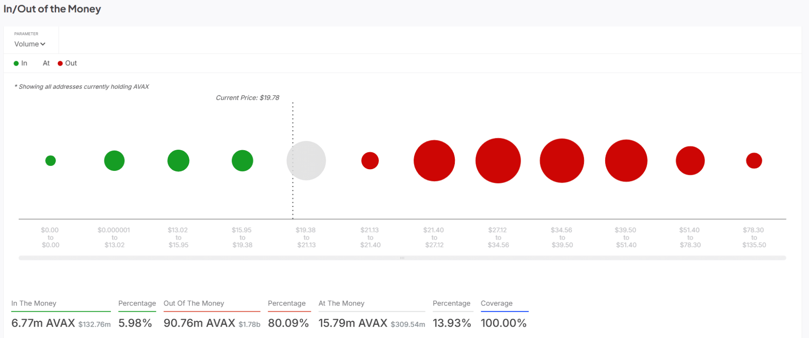Select green bubble for $0.000001 to $13.02
The height and width of the screenshot is (338, 809).
click(x=114, y=161)
